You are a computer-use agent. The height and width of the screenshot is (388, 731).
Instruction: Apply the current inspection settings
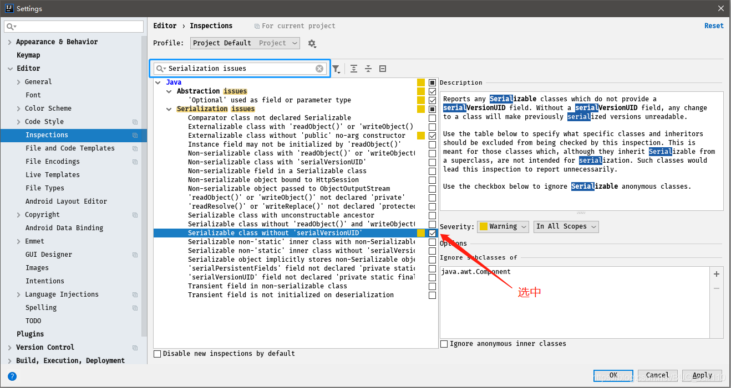pos(702,375)
